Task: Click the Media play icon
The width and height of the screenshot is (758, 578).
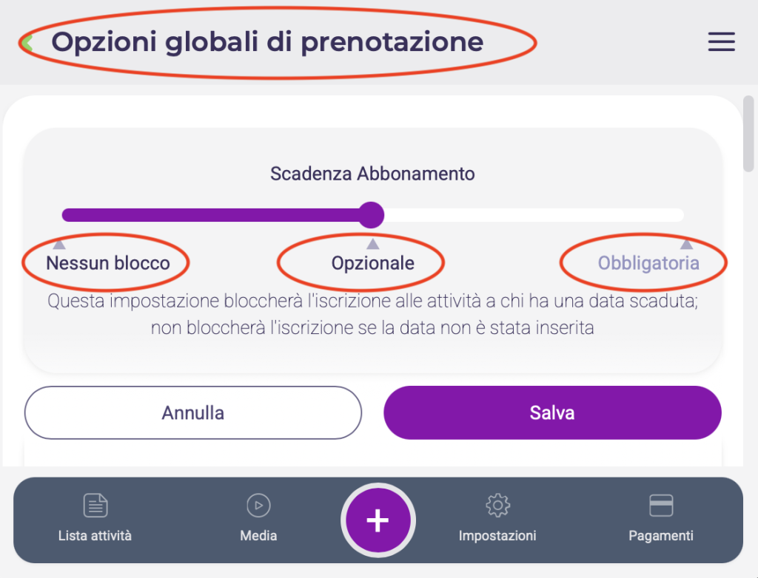Action: [x=258, y=506]
